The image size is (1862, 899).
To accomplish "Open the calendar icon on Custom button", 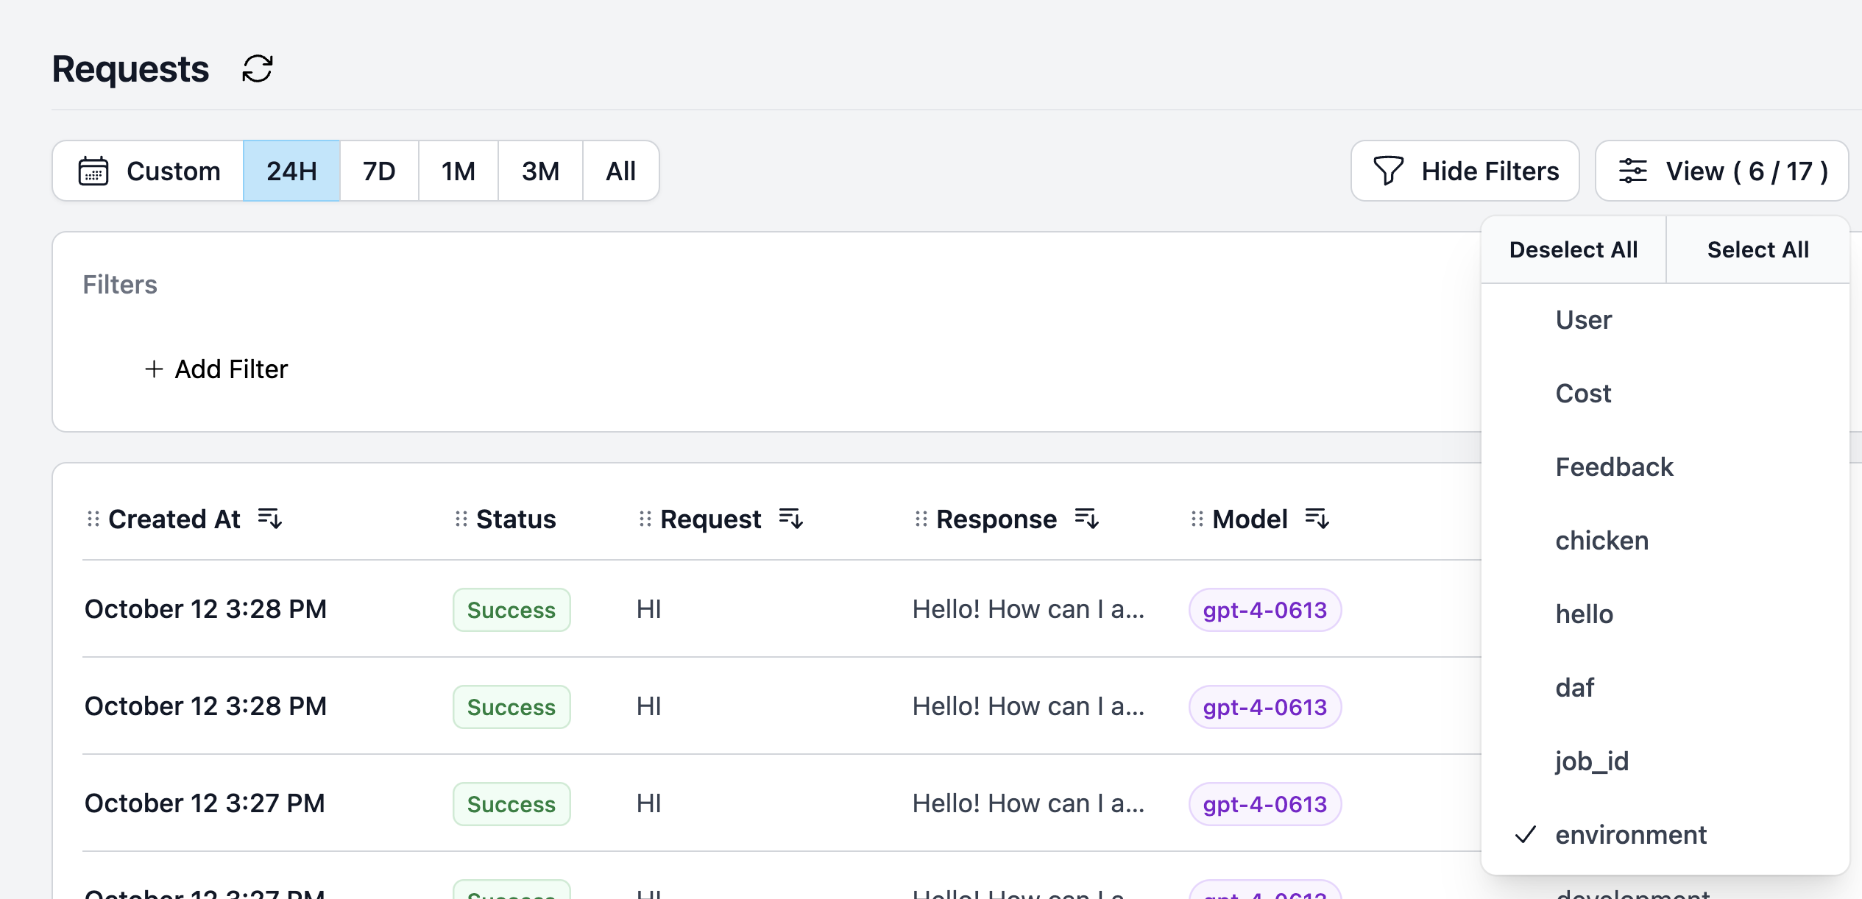I will click(x=95, y=171).
